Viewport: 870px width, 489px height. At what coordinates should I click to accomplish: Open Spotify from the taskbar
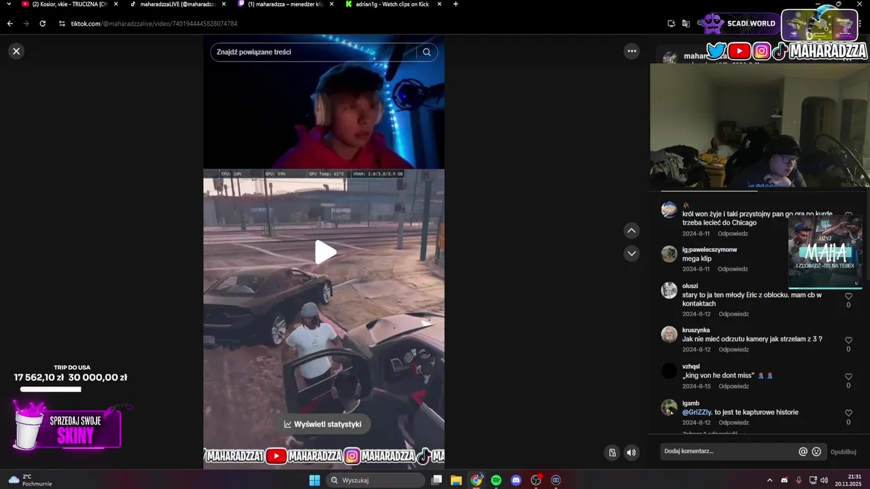click(x=496, y=480)
